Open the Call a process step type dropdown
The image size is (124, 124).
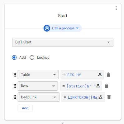63,28
